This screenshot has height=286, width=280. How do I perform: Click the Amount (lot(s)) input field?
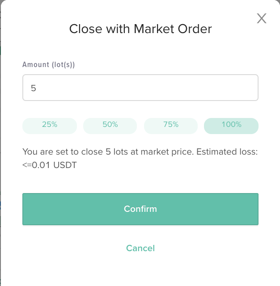(140, 88)
